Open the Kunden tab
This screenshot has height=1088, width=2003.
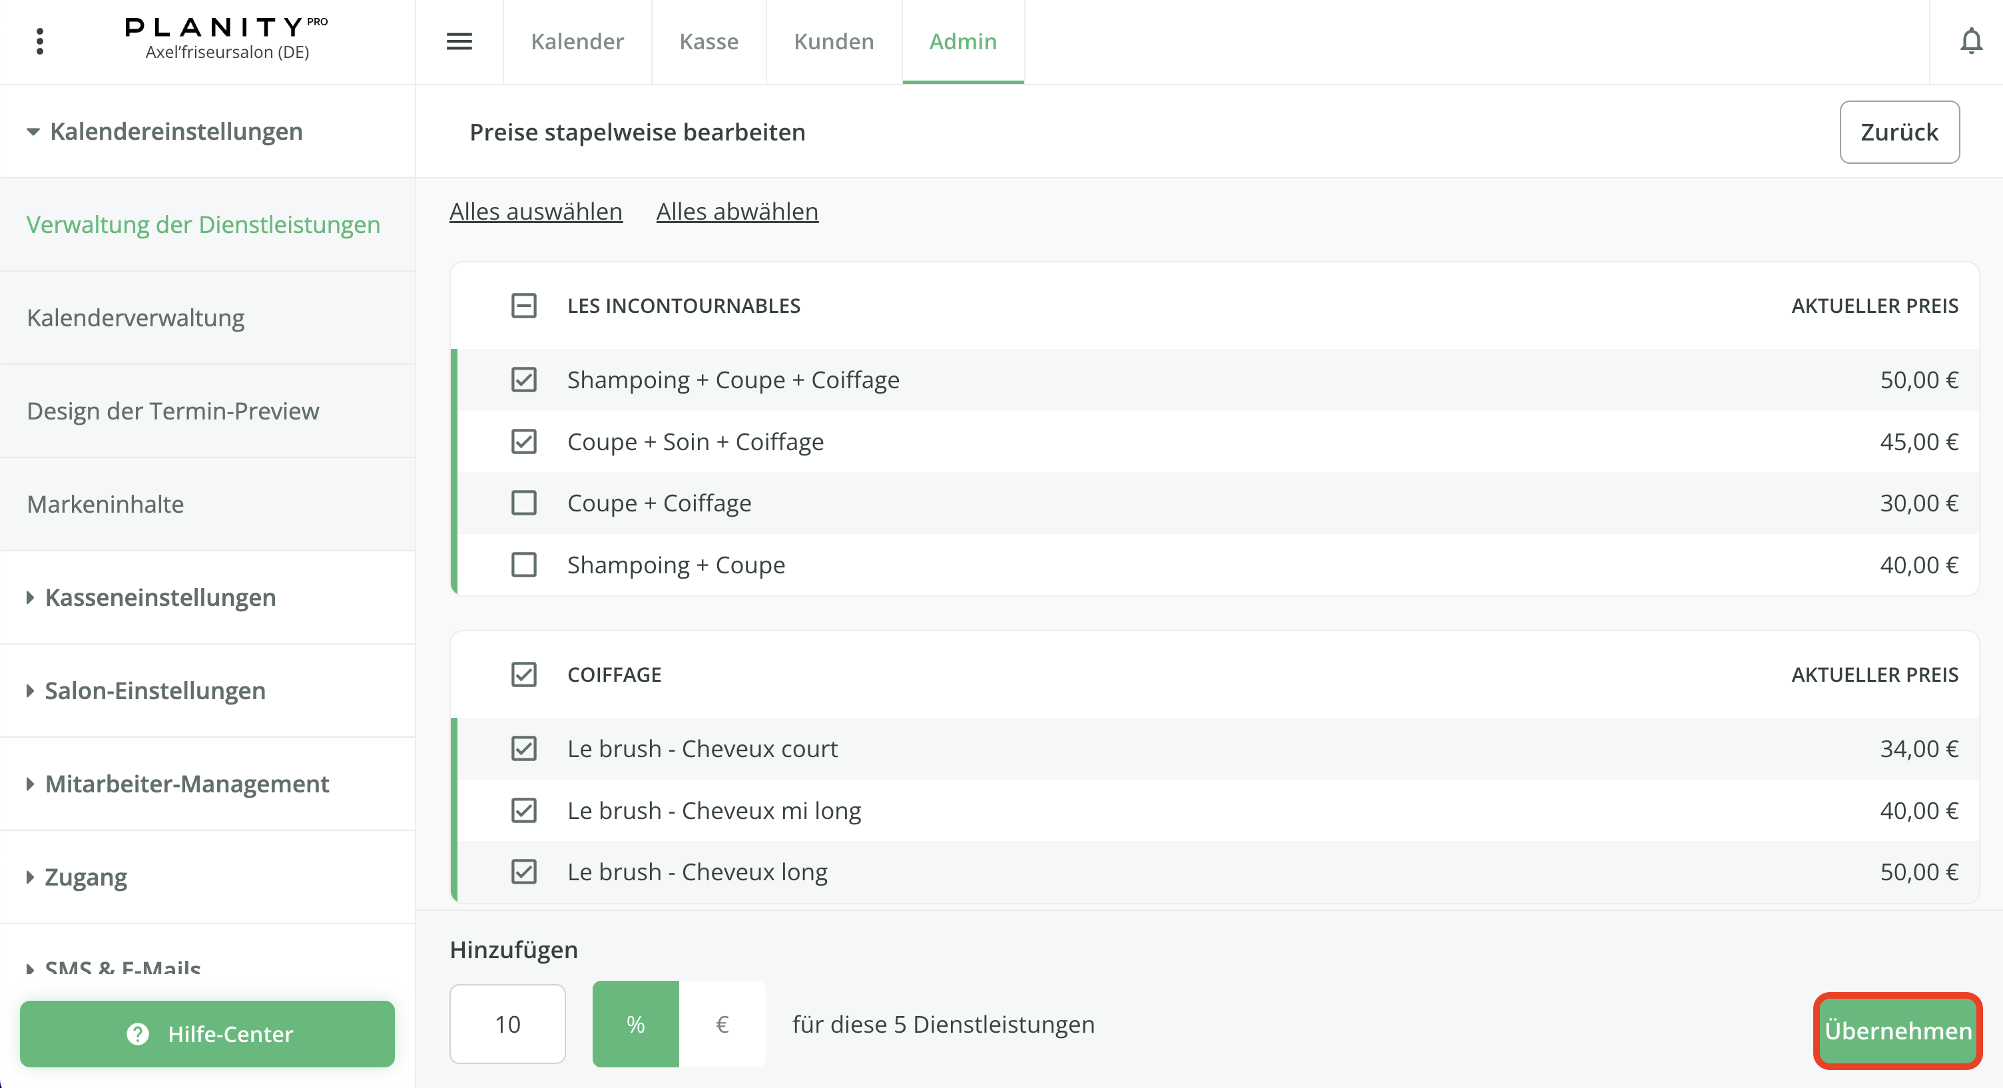tap(834, 41)
